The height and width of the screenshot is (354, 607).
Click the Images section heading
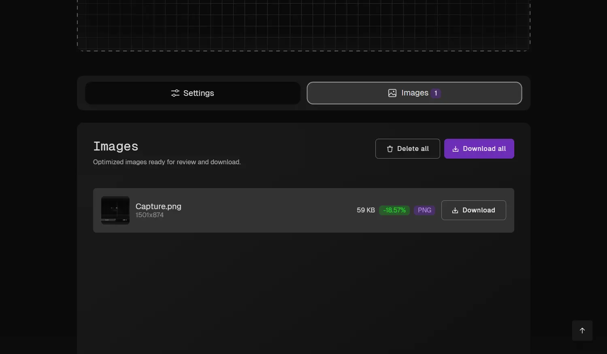tap(116, 146)
